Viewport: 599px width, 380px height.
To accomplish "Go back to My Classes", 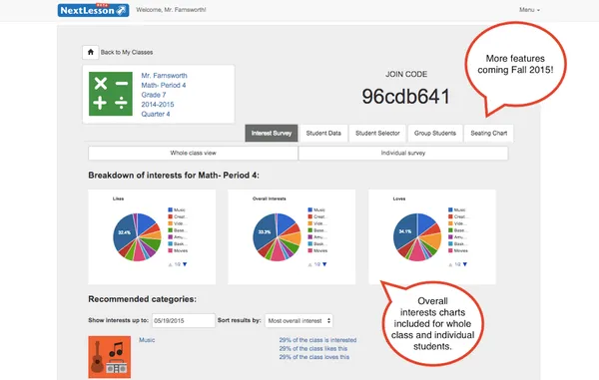I will click(x=127, y=52).
